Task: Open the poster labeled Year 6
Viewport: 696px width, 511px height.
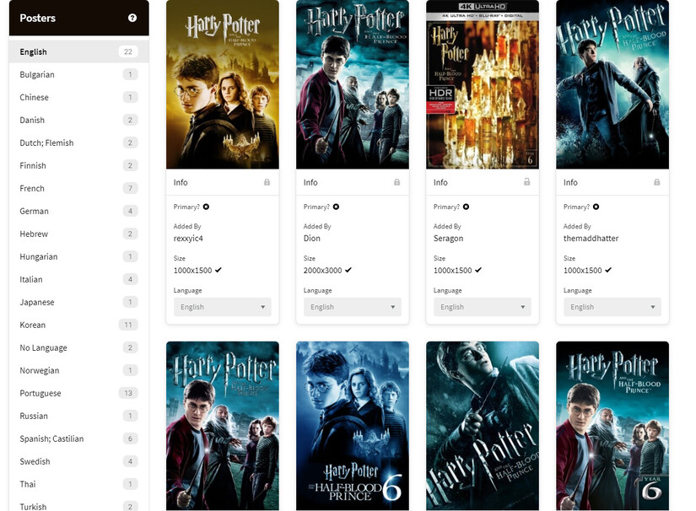Action: coord(612,426)
